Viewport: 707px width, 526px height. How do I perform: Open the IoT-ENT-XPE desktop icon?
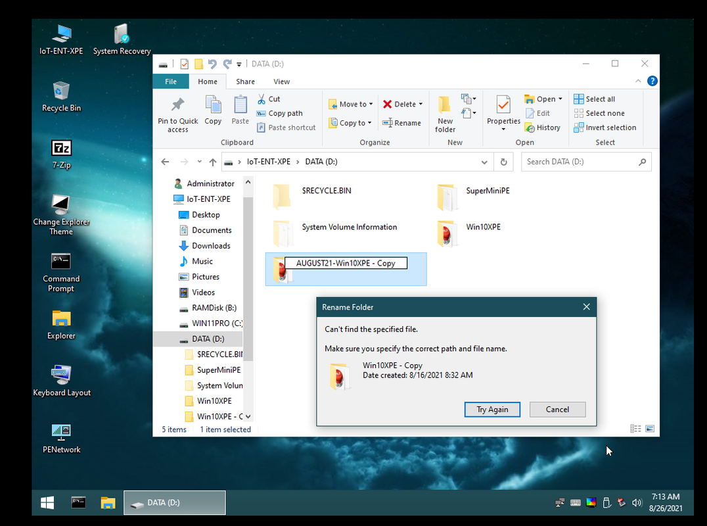pyautogui.click(x=61, y=39)
